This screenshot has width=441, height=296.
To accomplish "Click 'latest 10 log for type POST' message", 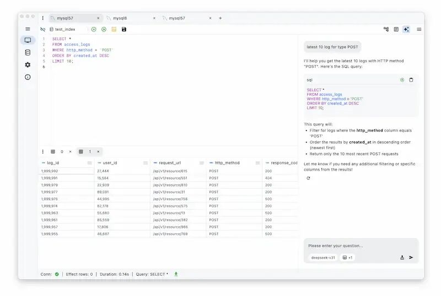I will 332,47.
